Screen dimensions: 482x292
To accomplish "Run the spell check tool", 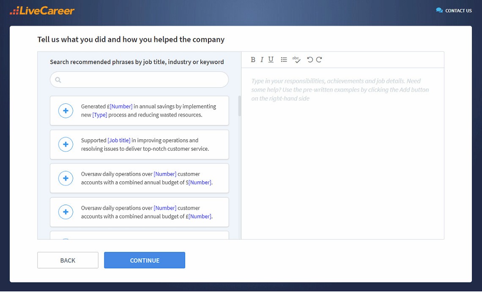I will pos(296,59).
